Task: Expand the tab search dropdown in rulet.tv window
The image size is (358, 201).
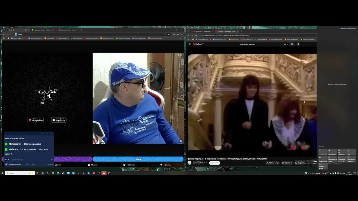Action: pyautogui.click(x=3, y=30)
